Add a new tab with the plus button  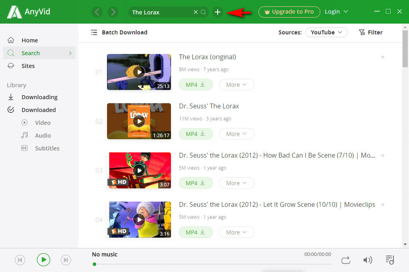point(218,12)
